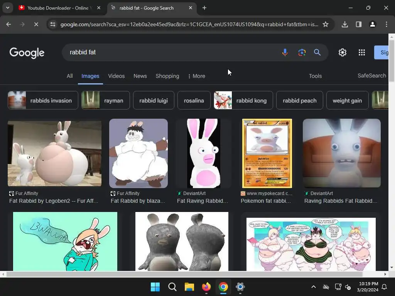
Task: Open Chrome downloads
Action: 345,24
